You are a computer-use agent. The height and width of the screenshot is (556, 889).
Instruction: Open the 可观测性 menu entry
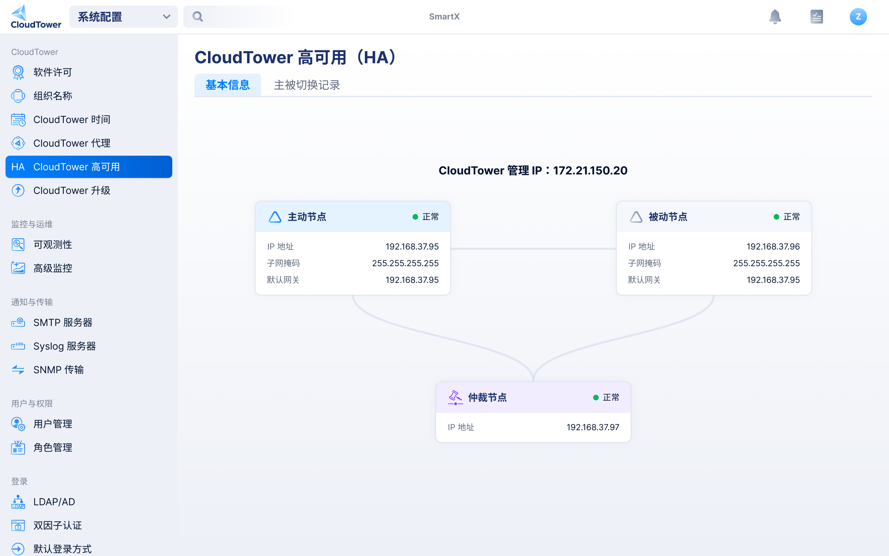52,245
